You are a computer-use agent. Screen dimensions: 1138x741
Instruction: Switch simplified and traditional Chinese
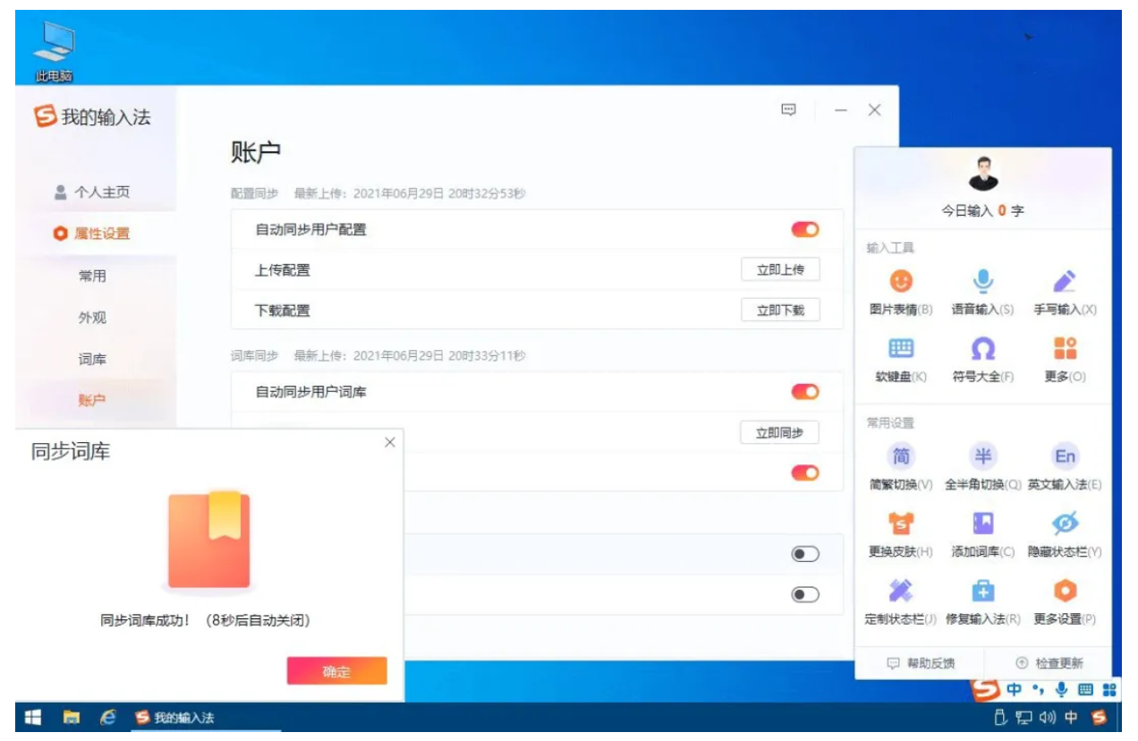(x=902, y=456)
